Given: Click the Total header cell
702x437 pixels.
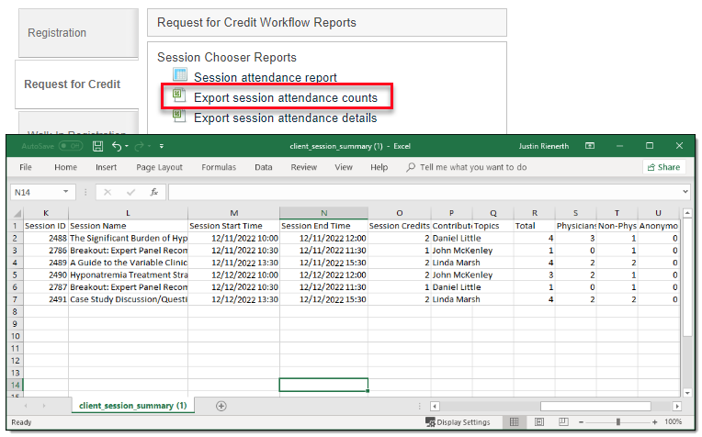Looking at the screenshot, I should (535, 226).
